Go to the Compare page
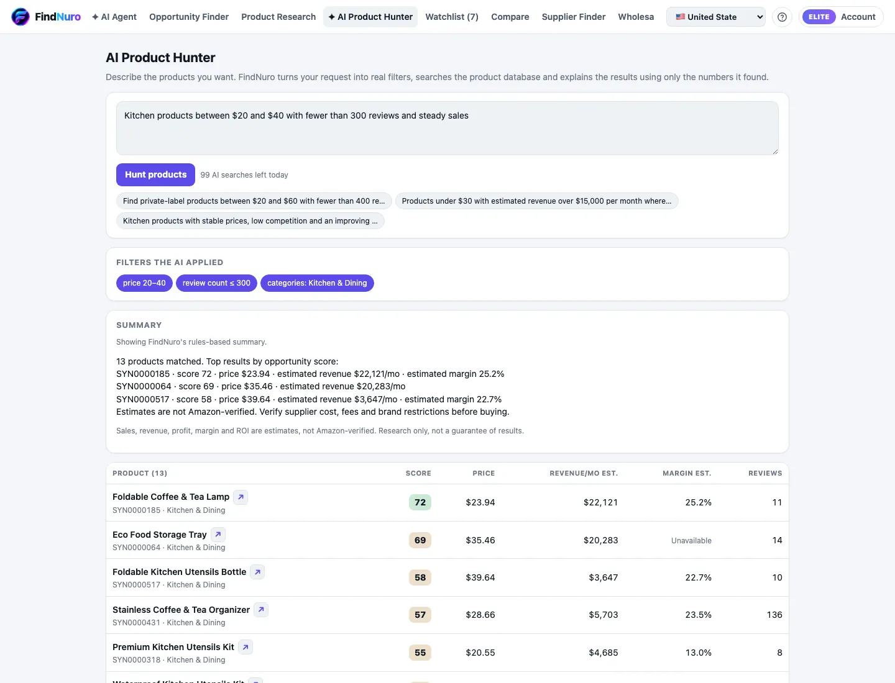 click(510, 17)
